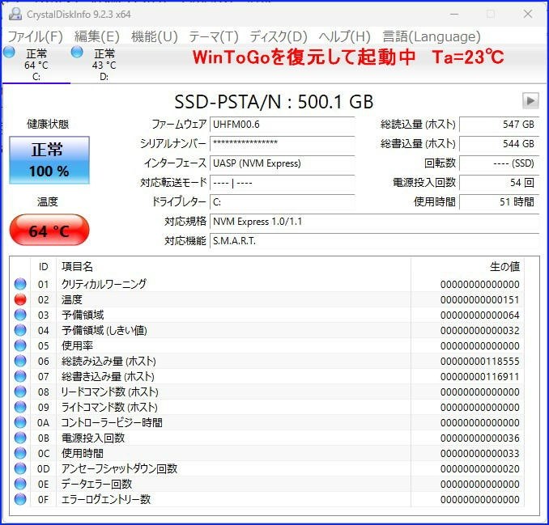Open the ファイル(F) menu
549x525 pixels.
tap(35, 36)
